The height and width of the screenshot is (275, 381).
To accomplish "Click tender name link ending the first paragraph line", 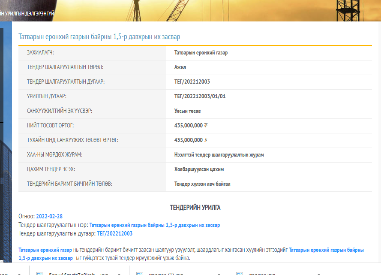I will pyautogui.click(x=326, y=250).
